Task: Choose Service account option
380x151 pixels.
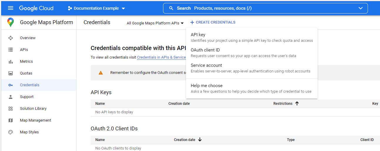Action: click(252, 68)
